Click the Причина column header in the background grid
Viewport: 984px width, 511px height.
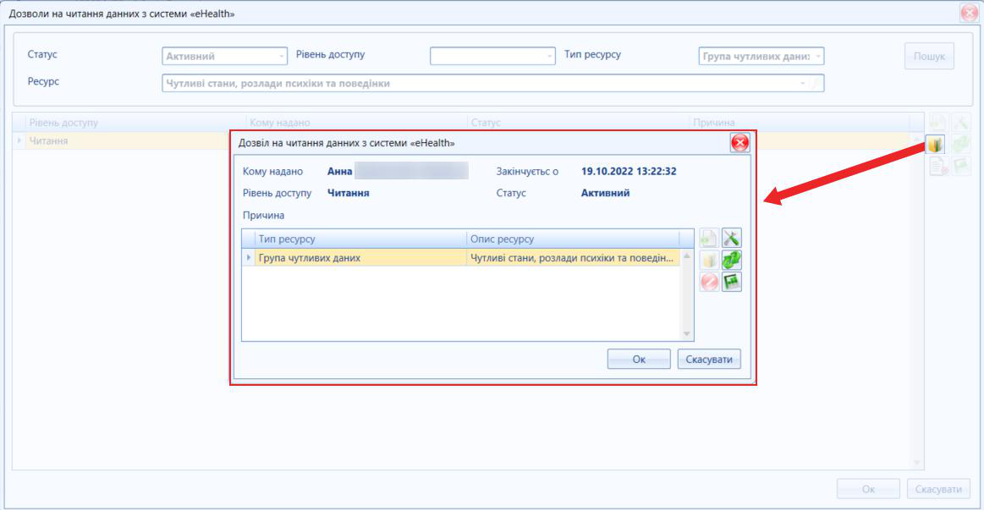click(x=800, y=123)
